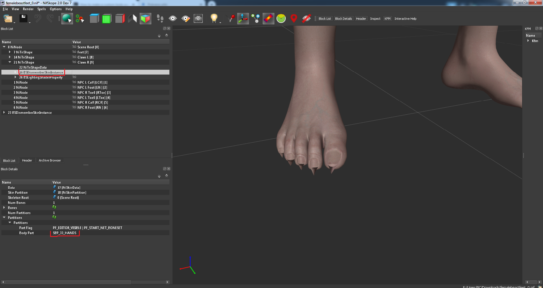Click the Walk footprints icon
This screenshot has height=288, width=543.
click(160, 19)
